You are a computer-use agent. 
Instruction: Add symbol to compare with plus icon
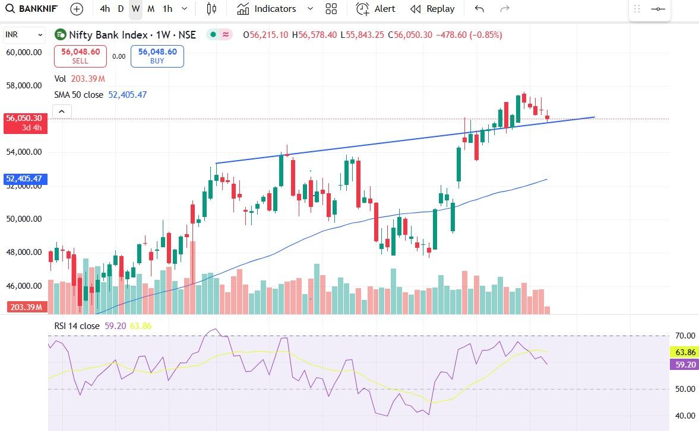77,9
